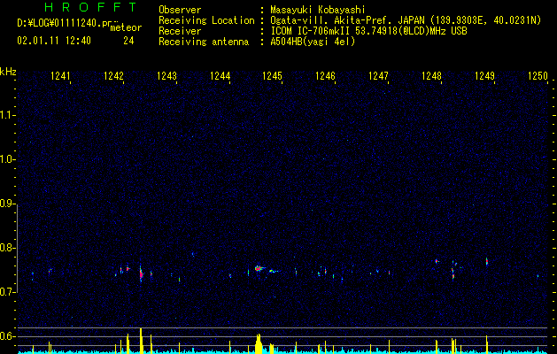Click the gray frequency range bar left of the plot
This screenshot has width=557, height=354.
coord(17,248)
